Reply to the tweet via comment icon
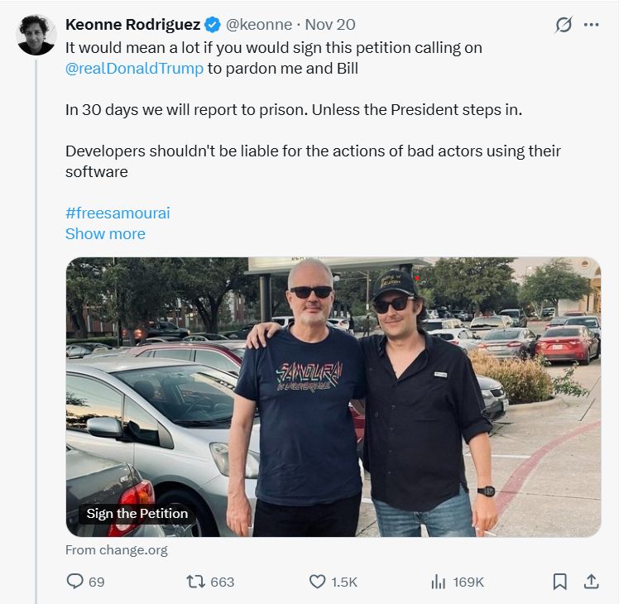 pos(75,582)
